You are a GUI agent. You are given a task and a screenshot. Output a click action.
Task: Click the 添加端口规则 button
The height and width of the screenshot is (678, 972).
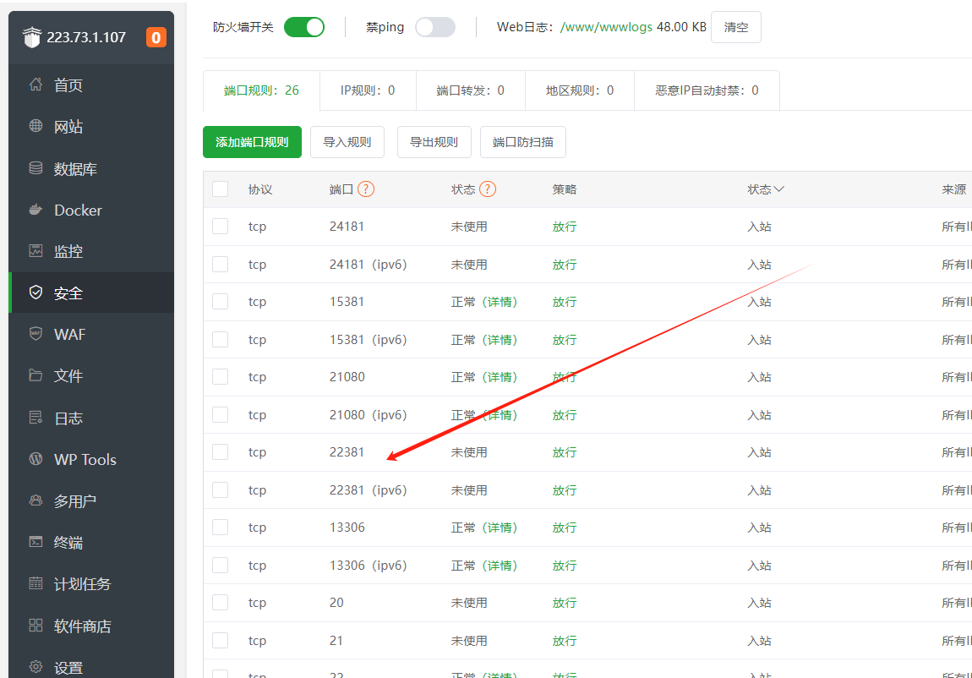(253, 142)
